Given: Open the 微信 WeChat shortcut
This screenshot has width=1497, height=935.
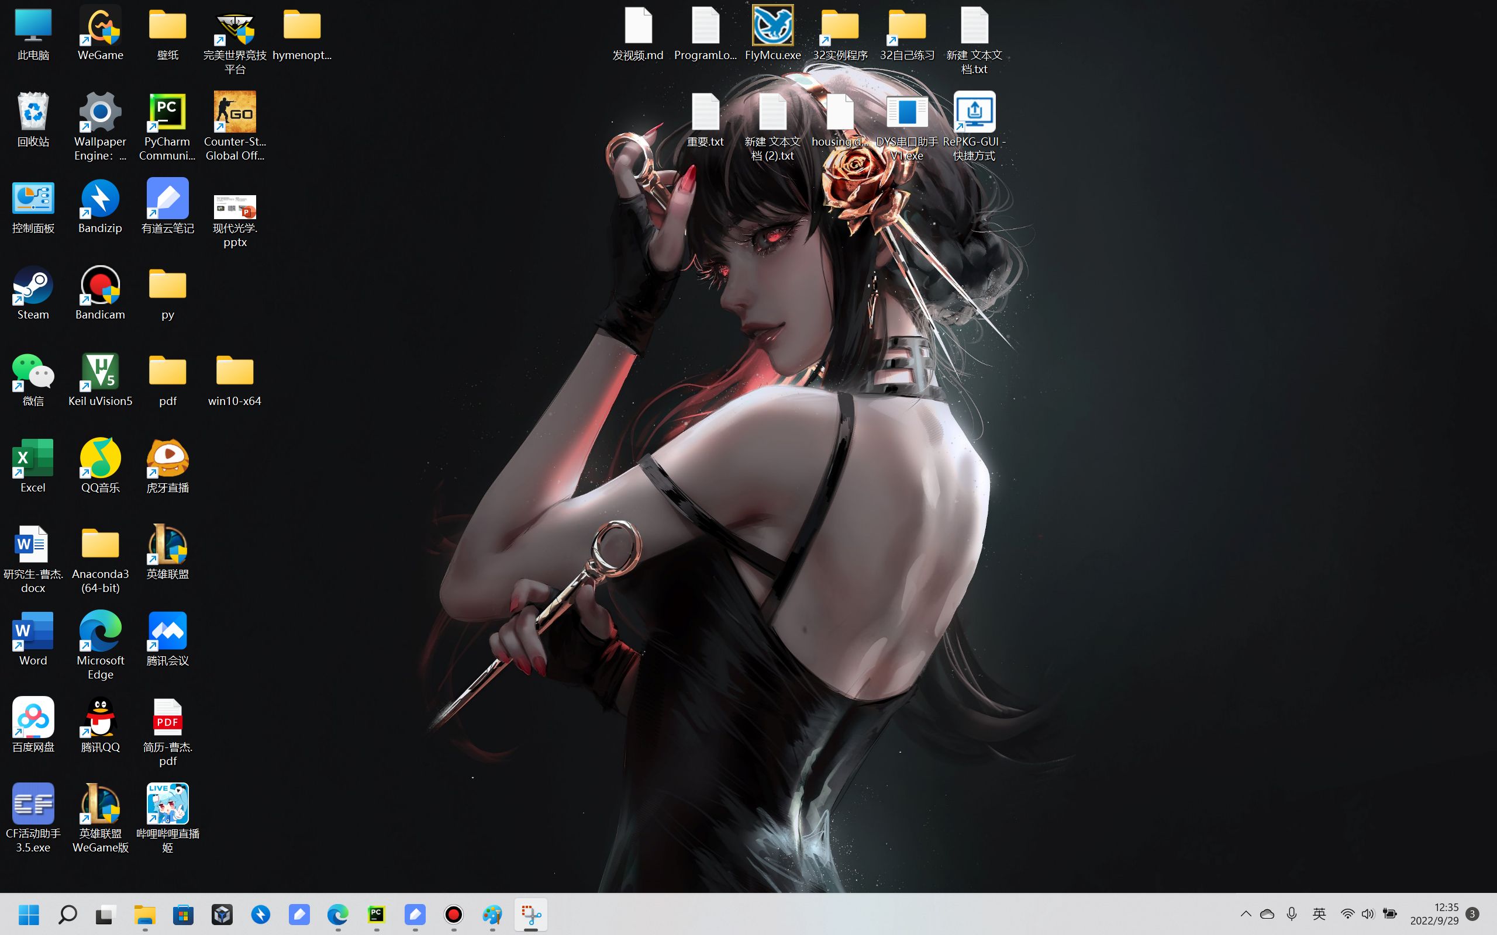Looking at the screenshot, I should click(33, 380).
